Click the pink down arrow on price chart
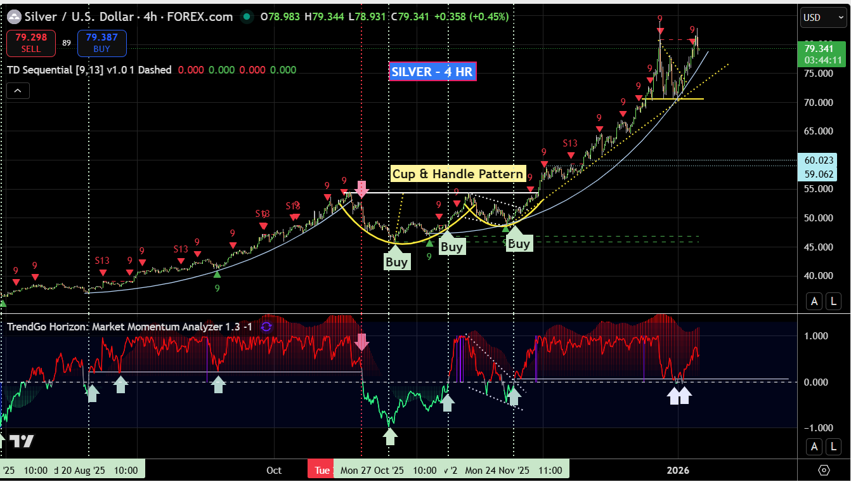Image resolution: width=851 pixels, height=482 pixels. click(361, 188)
